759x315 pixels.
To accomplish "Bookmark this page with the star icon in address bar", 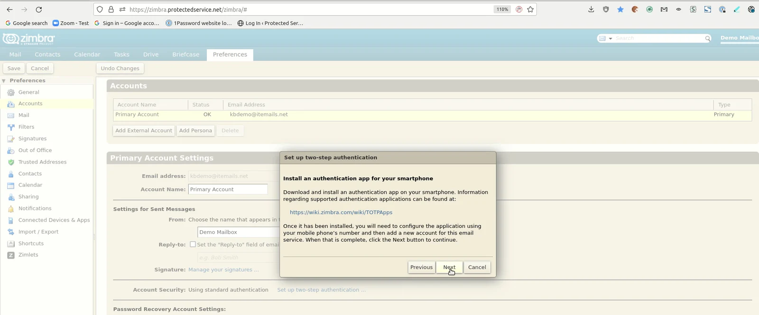I will [530, 9].
